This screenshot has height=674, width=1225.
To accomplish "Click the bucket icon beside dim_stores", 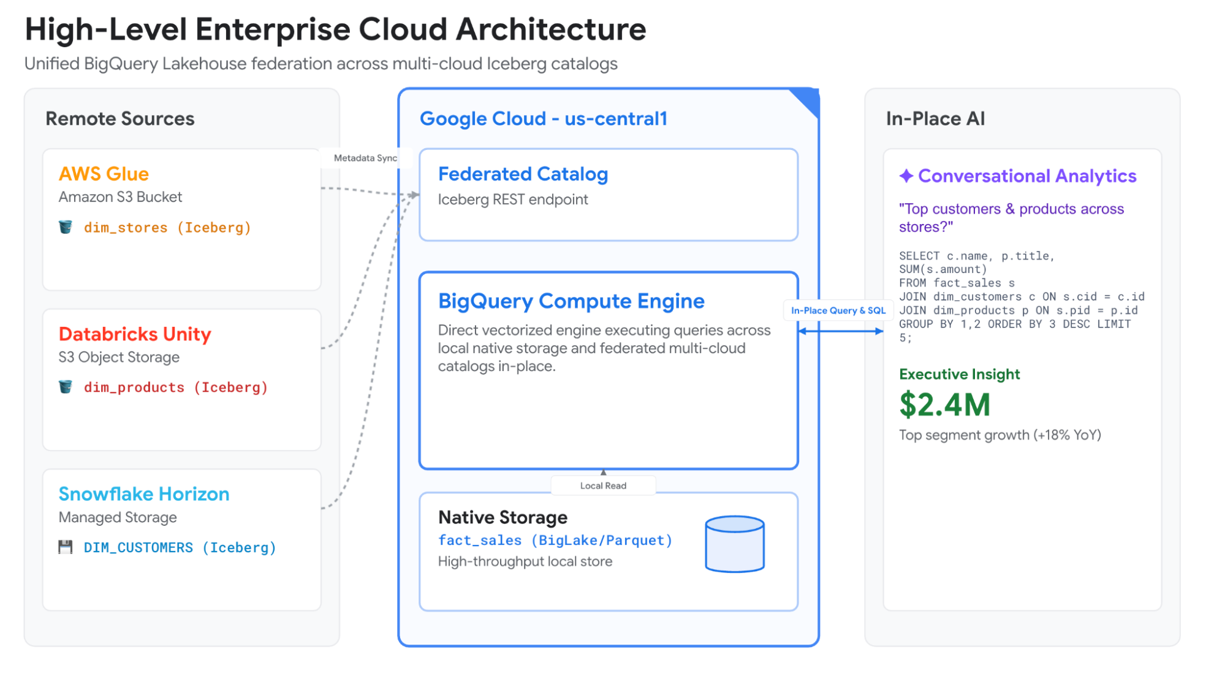I will [66, 227].
